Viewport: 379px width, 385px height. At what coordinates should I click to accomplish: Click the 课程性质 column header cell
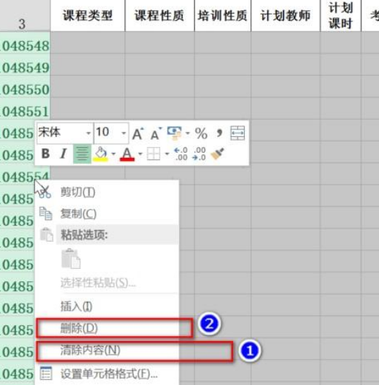[160, 15]
